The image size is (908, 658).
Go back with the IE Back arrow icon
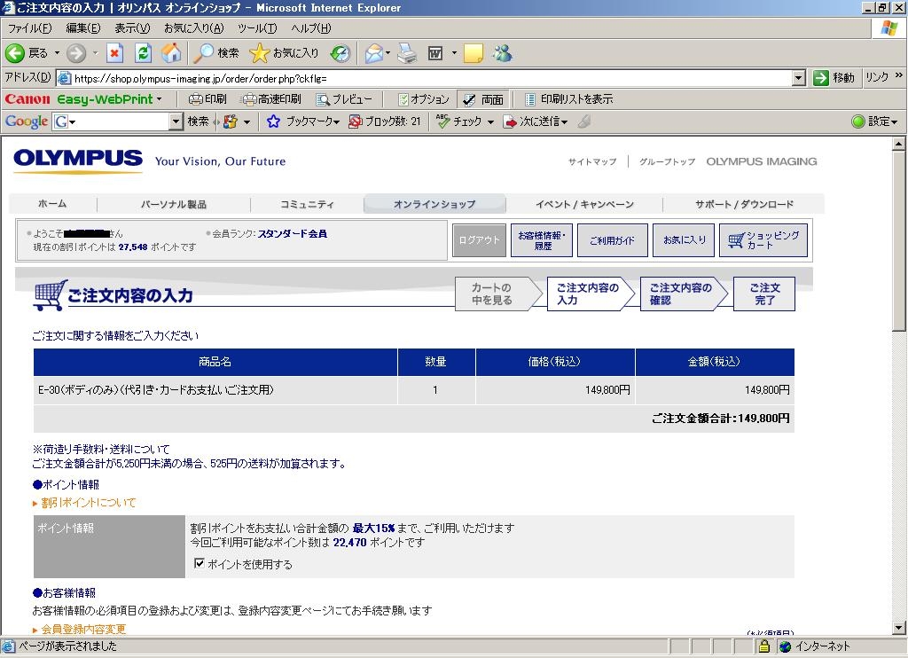pyautogui.click(x=15, y=53)
